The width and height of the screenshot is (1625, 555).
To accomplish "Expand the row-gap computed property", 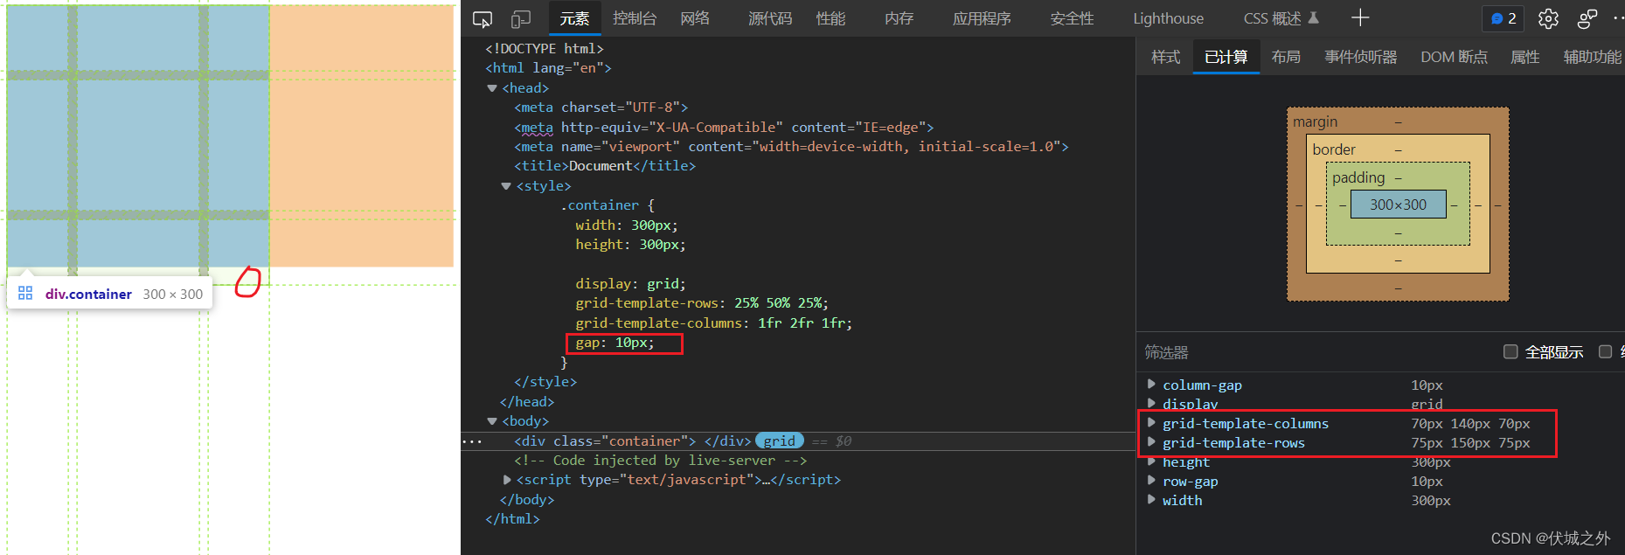I will coord(1151,481).
